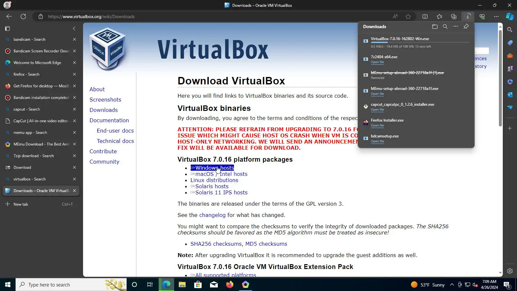Click the VirtualBox logo image
The image size is (517, 291).
107,48
